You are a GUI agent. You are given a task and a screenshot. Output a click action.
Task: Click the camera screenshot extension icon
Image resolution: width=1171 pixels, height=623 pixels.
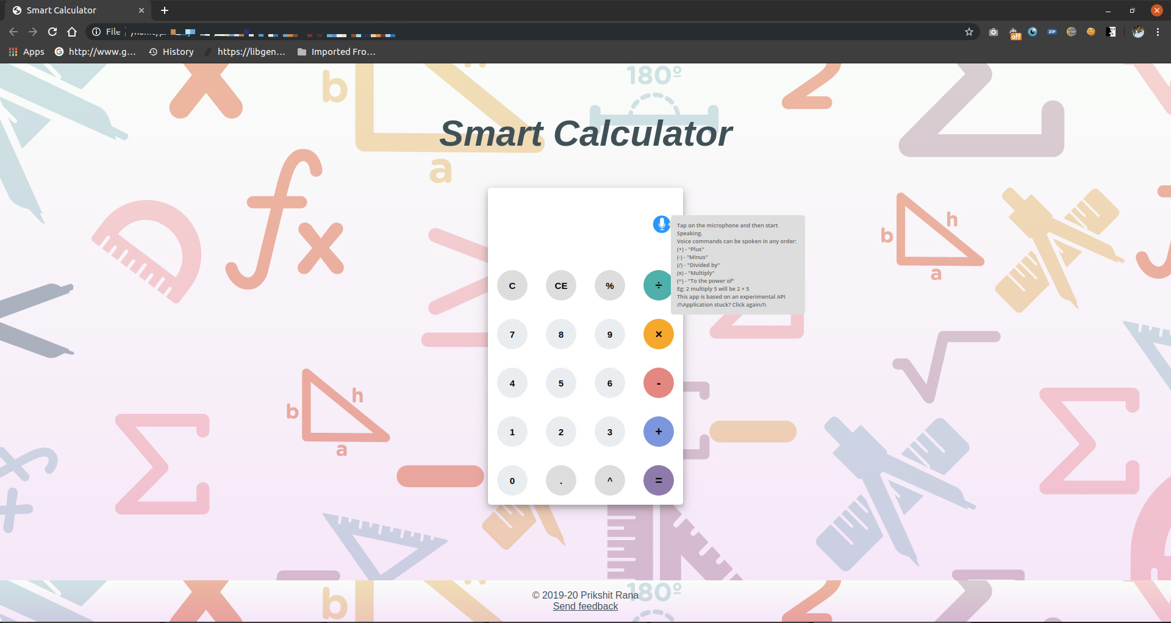click(992, 32)
